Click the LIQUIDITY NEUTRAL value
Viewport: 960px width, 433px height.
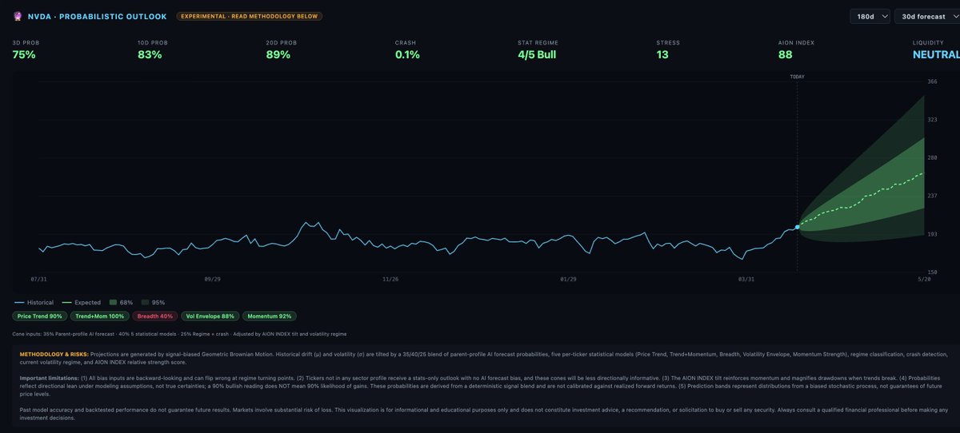pyautogui.click(x=936, y=55)
